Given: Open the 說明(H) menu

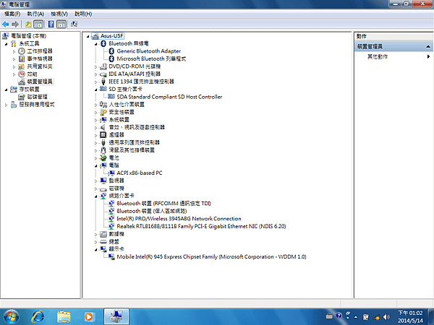Looking at the screenshot, I should coord(83,14).
